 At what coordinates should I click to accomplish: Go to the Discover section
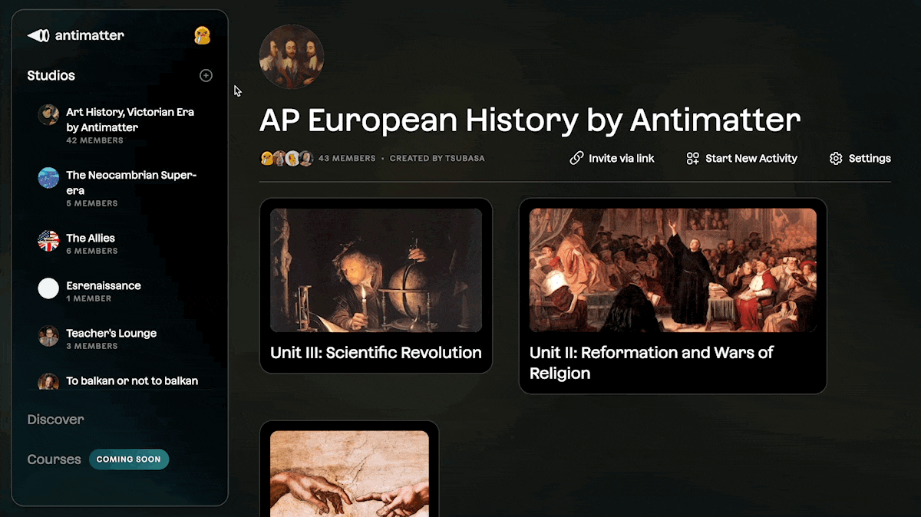55,420
